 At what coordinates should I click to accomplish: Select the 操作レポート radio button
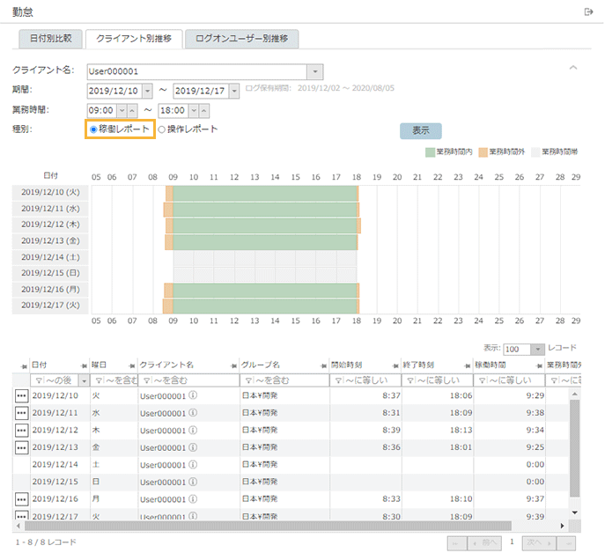161,129
